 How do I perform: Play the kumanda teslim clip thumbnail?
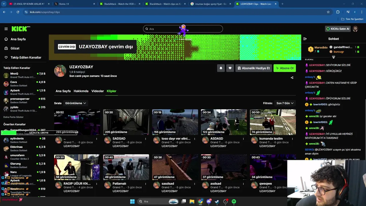coord(273,122)
